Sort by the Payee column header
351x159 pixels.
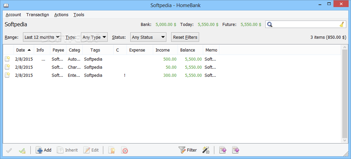[x=58, y=50]
